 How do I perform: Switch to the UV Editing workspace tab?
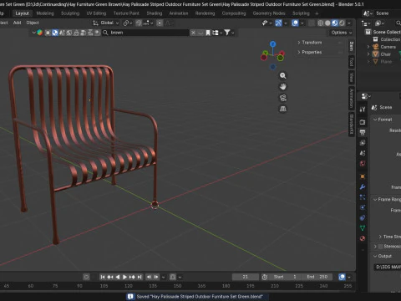[96, 13]
